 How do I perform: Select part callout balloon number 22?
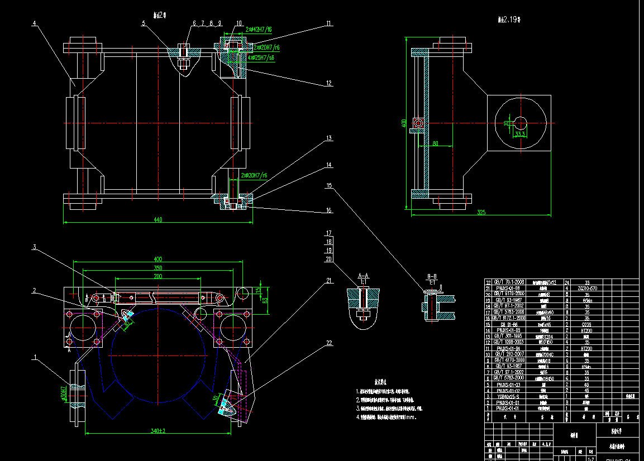coord(328,343)
